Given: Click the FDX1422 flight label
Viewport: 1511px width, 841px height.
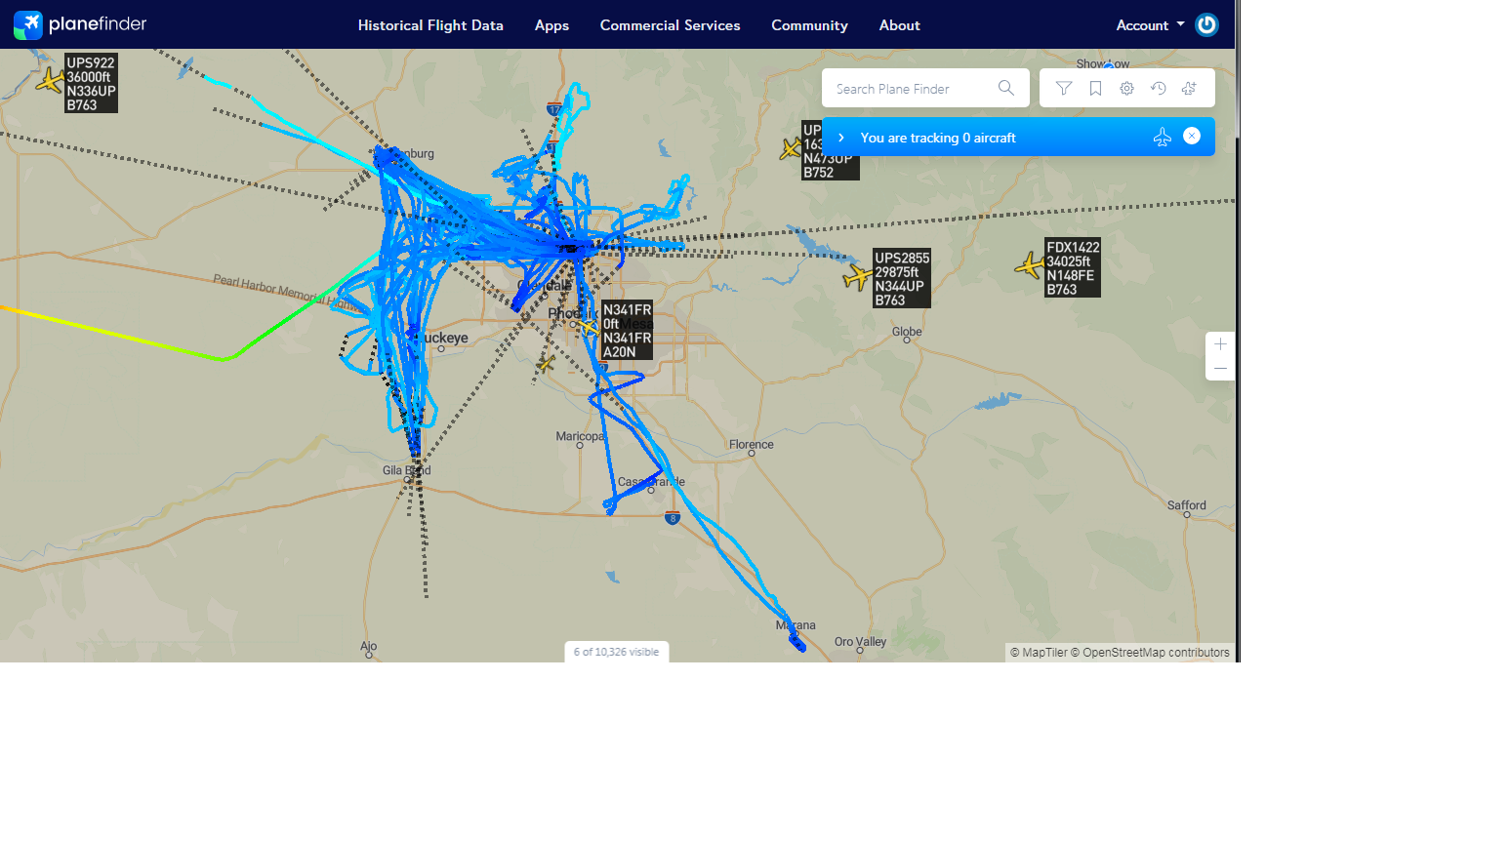Looking at the screenshot, I should pos(1073,267).
